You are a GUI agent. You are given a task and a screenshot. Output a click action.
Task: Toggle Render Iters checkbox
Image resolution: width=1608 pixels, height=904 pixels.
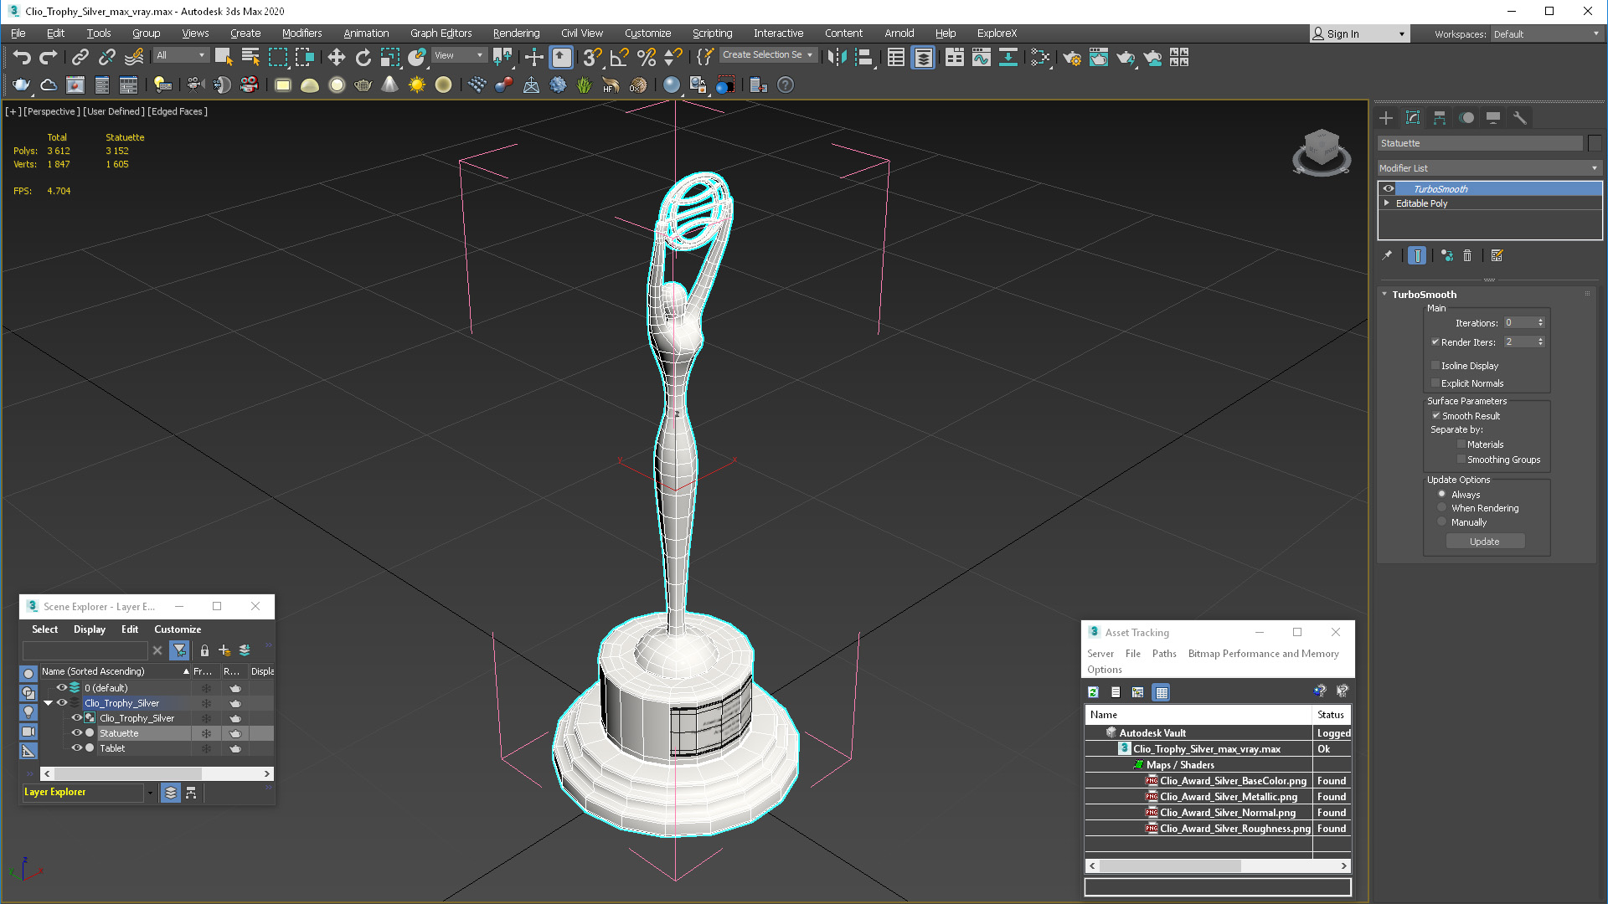(1435, 342)
